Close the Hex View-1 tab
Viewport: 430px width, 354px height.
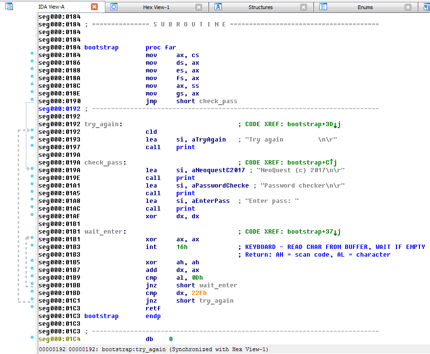tap(199, 7)
